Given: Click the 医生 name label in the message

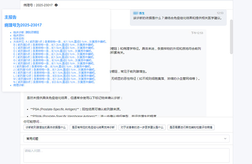Looking at the screenshot, I should (142, 13).
